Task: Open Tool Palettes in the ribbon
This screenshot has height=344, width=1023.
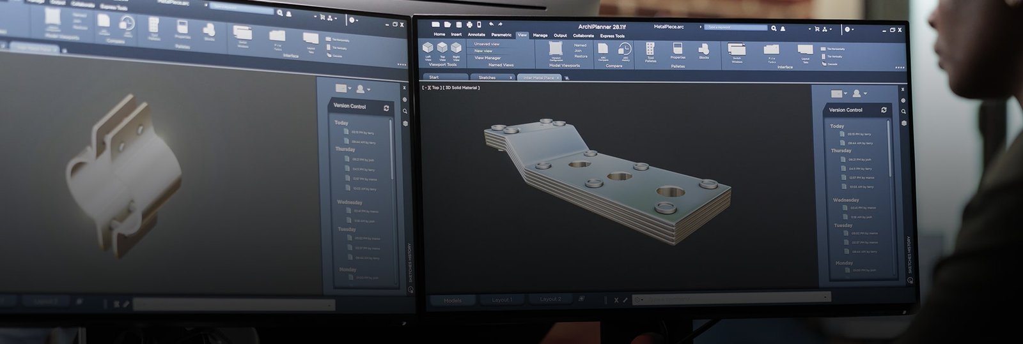Action: point(650,50)
